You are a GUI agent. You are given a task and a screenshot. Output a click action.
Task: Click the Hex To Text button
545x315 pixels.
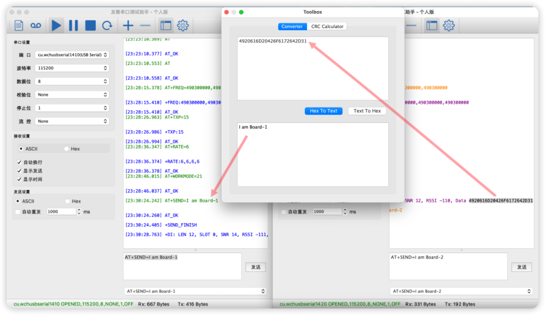(x=323, y=111)
